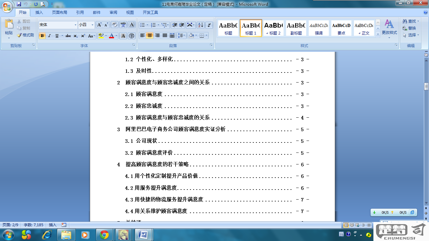The width and height of the screenshot is (429, 241).
Task: Justify text alignment
Action: pos(165,35)
